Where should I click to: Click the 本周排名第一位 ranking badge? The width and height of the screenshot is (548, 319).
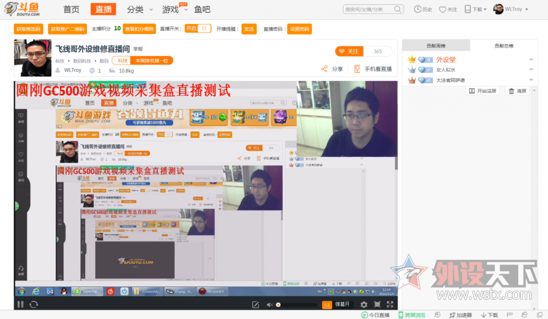point(152,61)
